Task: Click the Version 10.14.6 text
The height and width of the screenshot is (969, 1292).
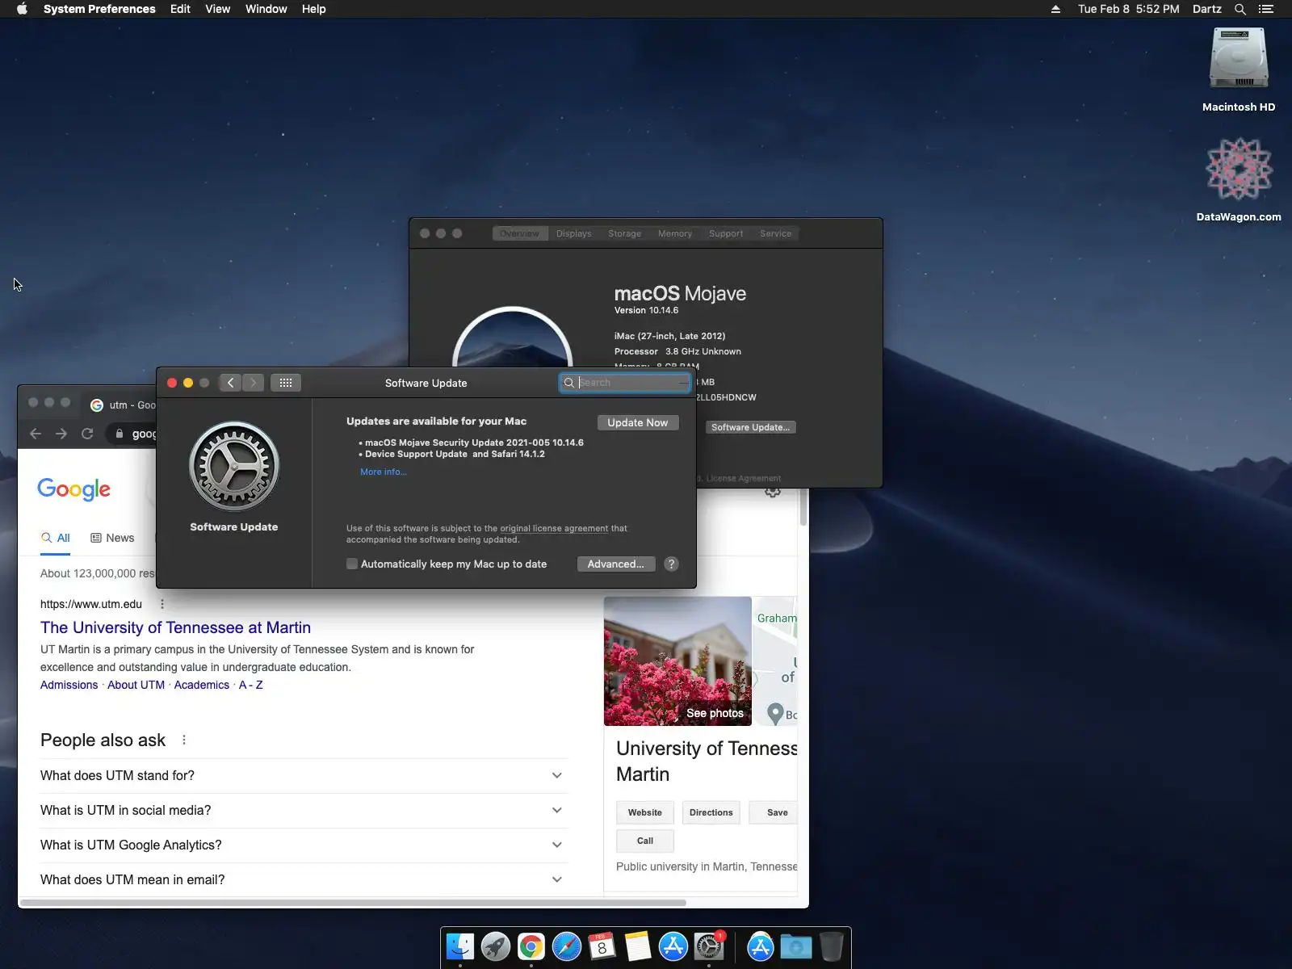Action: tap(646, 310)
